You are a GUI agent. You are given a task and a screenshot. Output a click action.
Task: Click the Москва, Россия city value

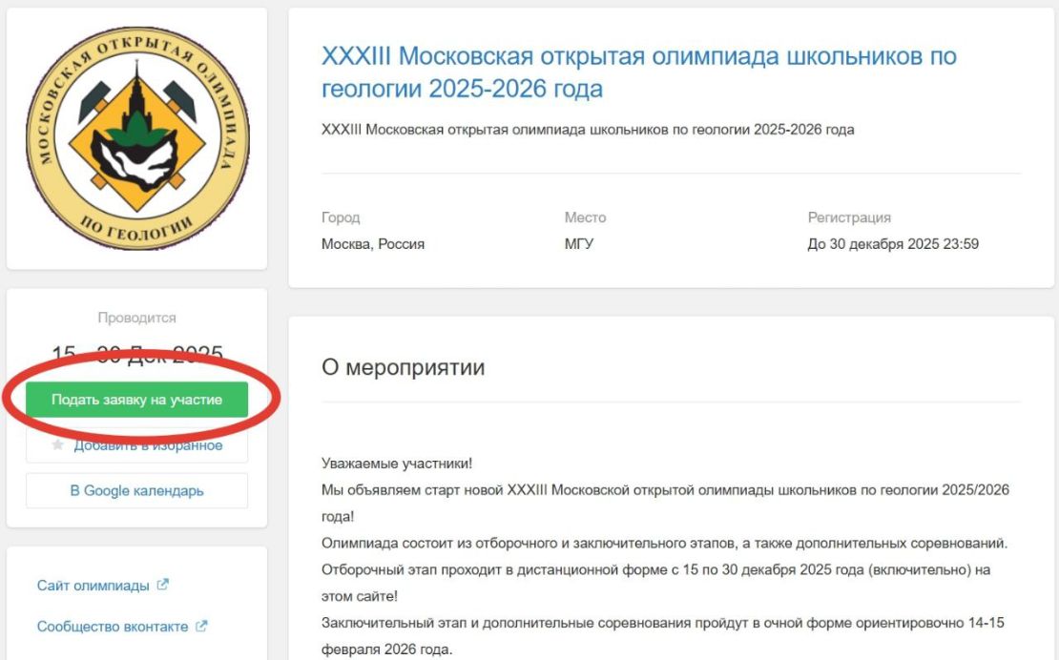tap(373, 243)
